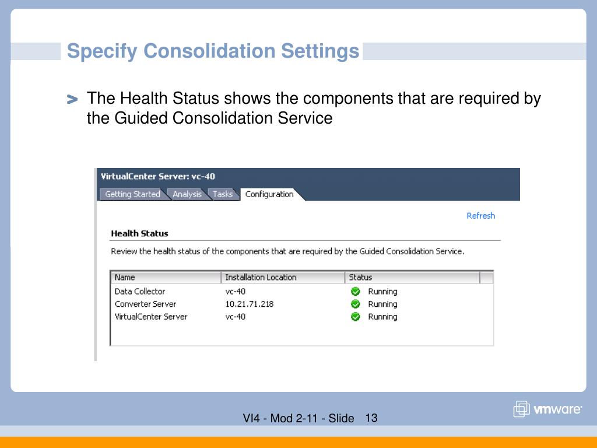Select the Converter Server row name
597x448 pixels.
[145, 304]
